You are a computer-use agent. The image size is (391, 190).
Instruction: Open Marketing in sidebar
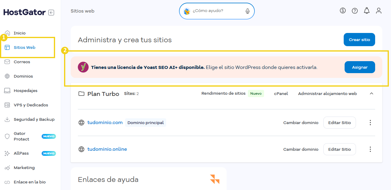click(24, 168)
